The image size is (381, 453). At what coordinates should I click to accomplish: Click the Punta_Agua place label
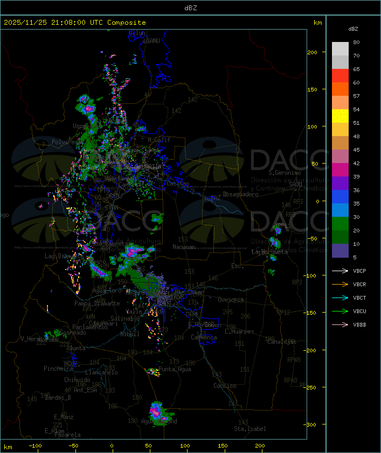pyautogui.click(x=175, y=369)
